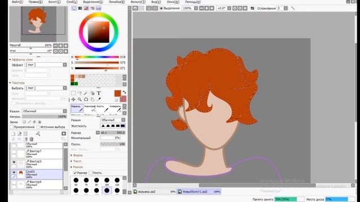Viewport: 360px width, 202px height.
Task: Show the color wheel panel
Action: pos(74,8)
